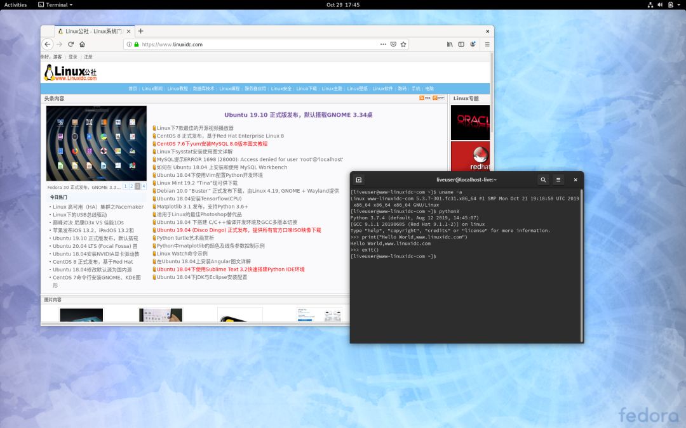The image size is (686, 428).
Task: Open the terminal hamburger menu
Action: (x=558, y=179)
